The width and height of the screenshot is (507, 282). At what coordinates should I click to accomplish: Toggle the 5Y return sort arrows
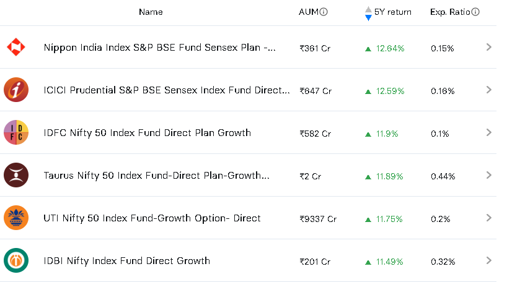pyautogui.click(x=368, y=13)
